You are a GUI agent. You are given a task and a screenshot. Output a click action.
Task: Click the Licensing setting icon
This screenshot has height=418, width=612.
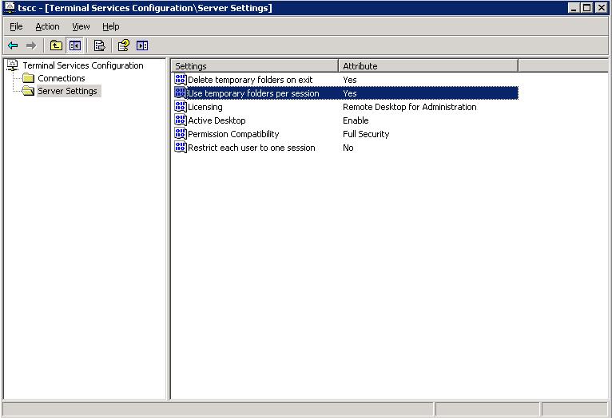click(181, 107)
